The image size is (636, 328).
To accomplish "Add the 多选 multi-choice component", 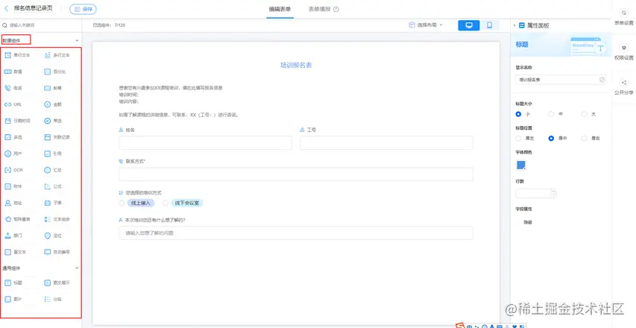I will click(13, 137).
